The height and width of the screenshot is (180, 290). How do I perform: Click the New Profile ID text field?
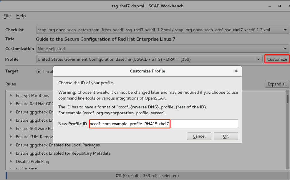[163, 124]
